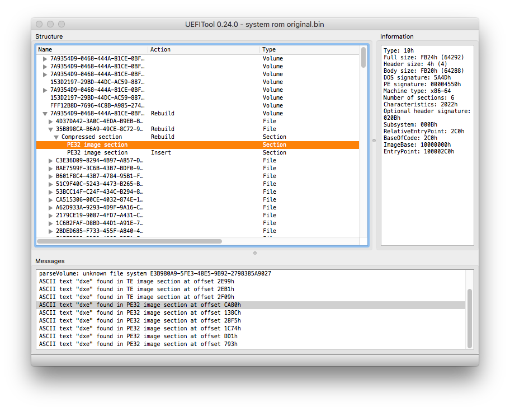Select message with PE32 offset 28F5h

tap(251, 321)
